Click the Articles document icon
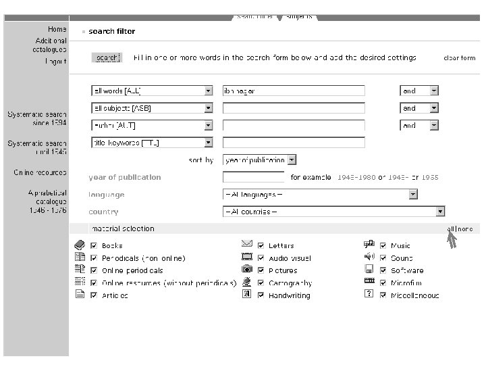The image size is (486, 365). (80, 294)
